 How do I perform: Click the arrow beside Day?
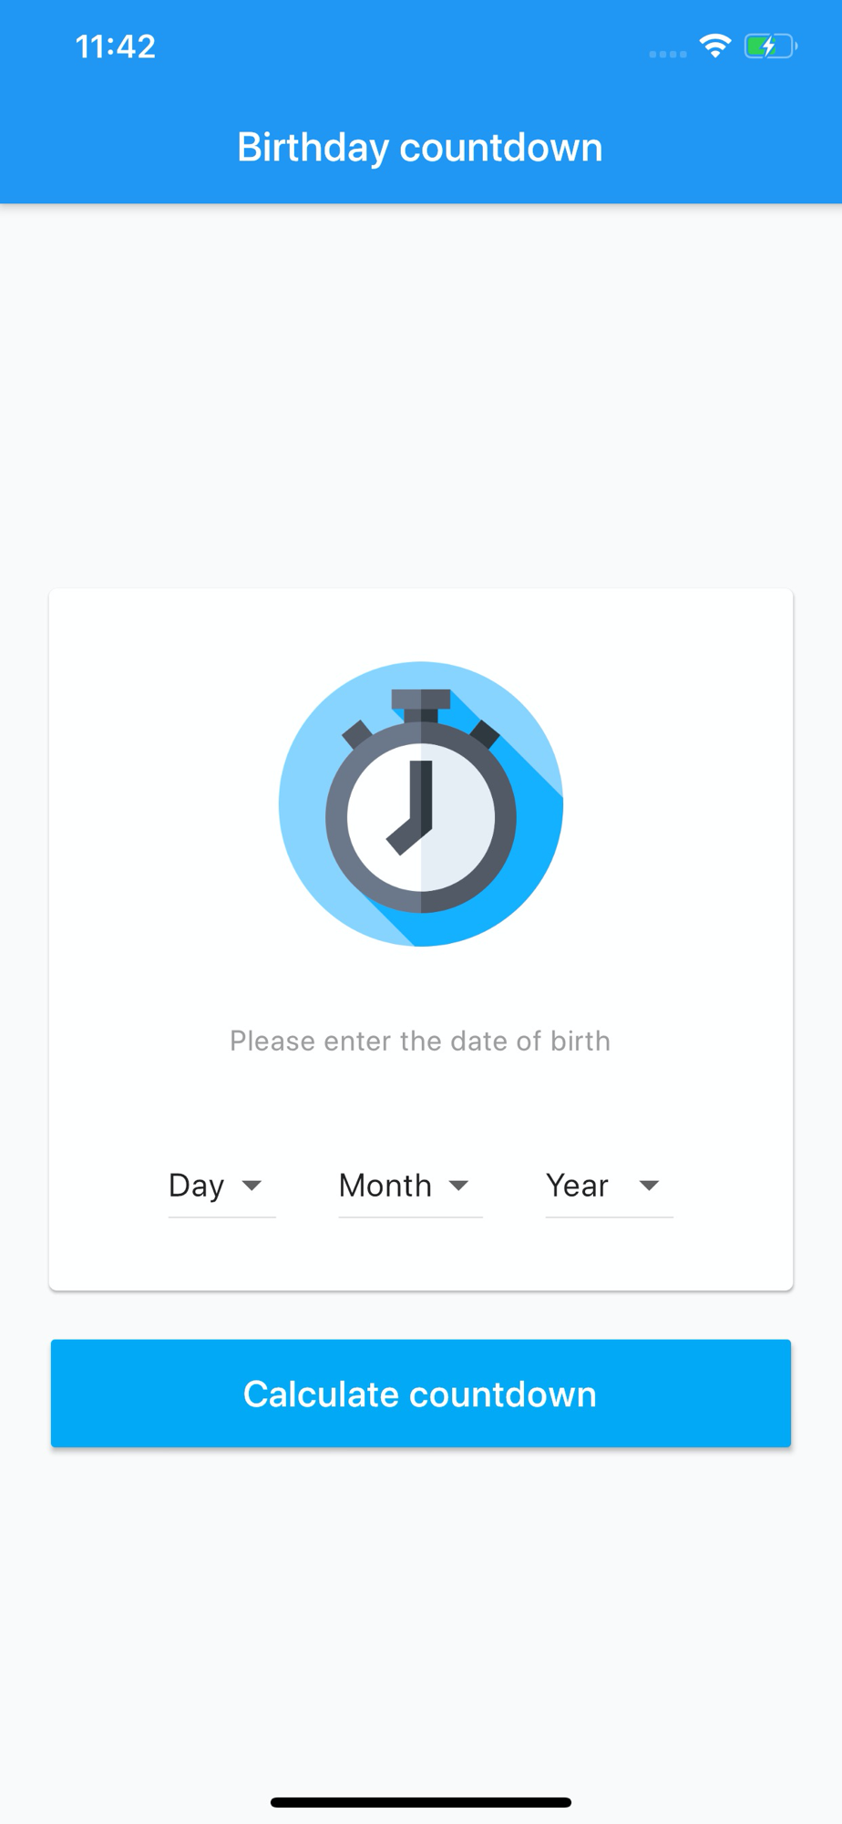click(252, 1186)
